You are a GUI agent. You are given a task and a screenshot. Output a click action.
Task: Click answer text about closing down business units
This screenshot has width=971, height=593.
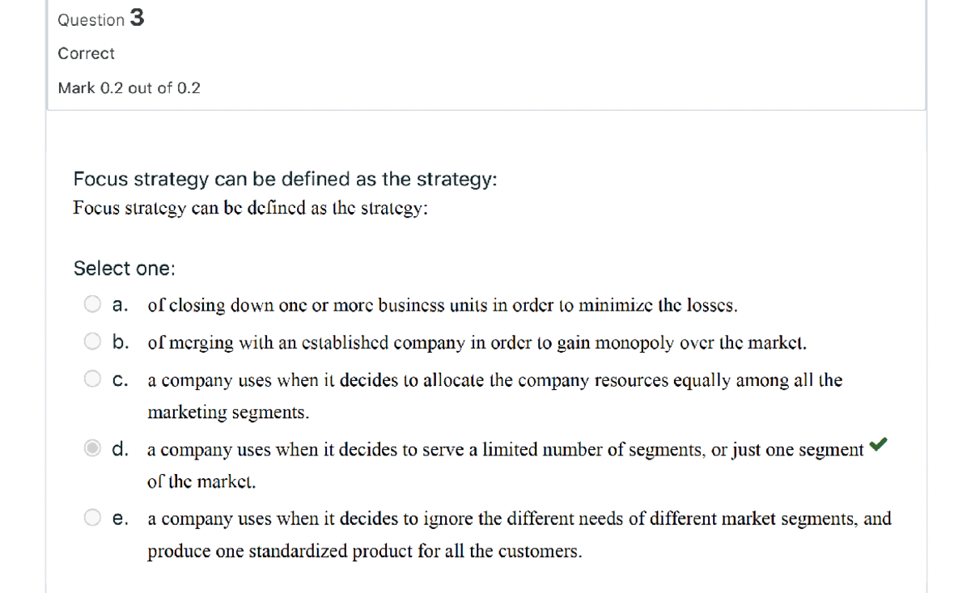(443, 307)
